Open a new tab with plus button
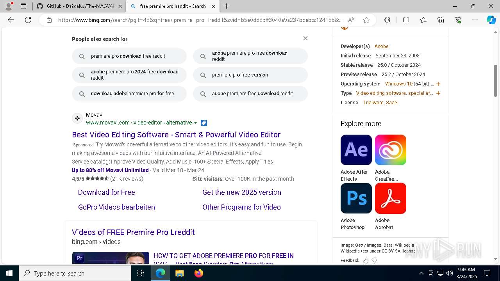The width and height of the screenshot is (500, 281). click(x=226, y=6)
